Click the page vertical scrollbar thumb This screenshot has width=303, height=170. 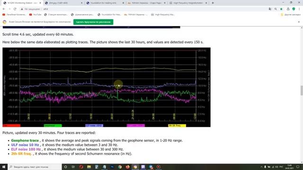coord(302,91)
